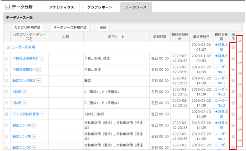Click ユーザーNo.1 in the 顧客ランク集計 row
This screenshot has height=151, width=246.
coord(221,81)
